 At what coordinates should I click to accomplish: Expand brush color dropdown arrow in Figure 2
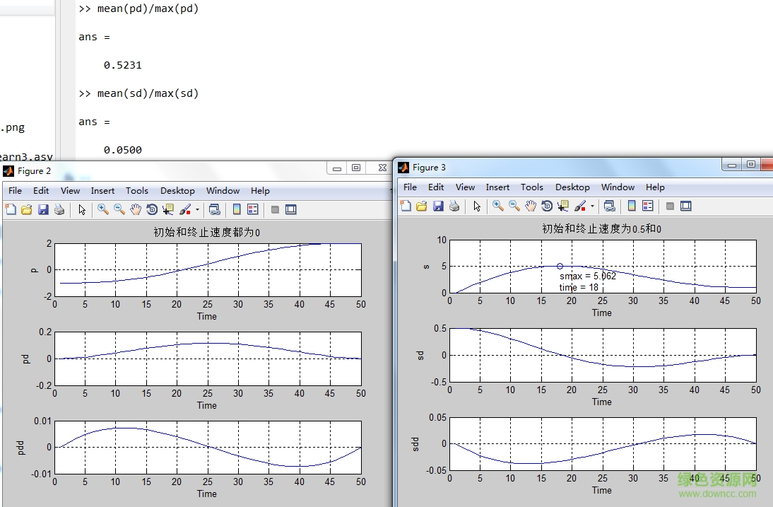(197, 210)
